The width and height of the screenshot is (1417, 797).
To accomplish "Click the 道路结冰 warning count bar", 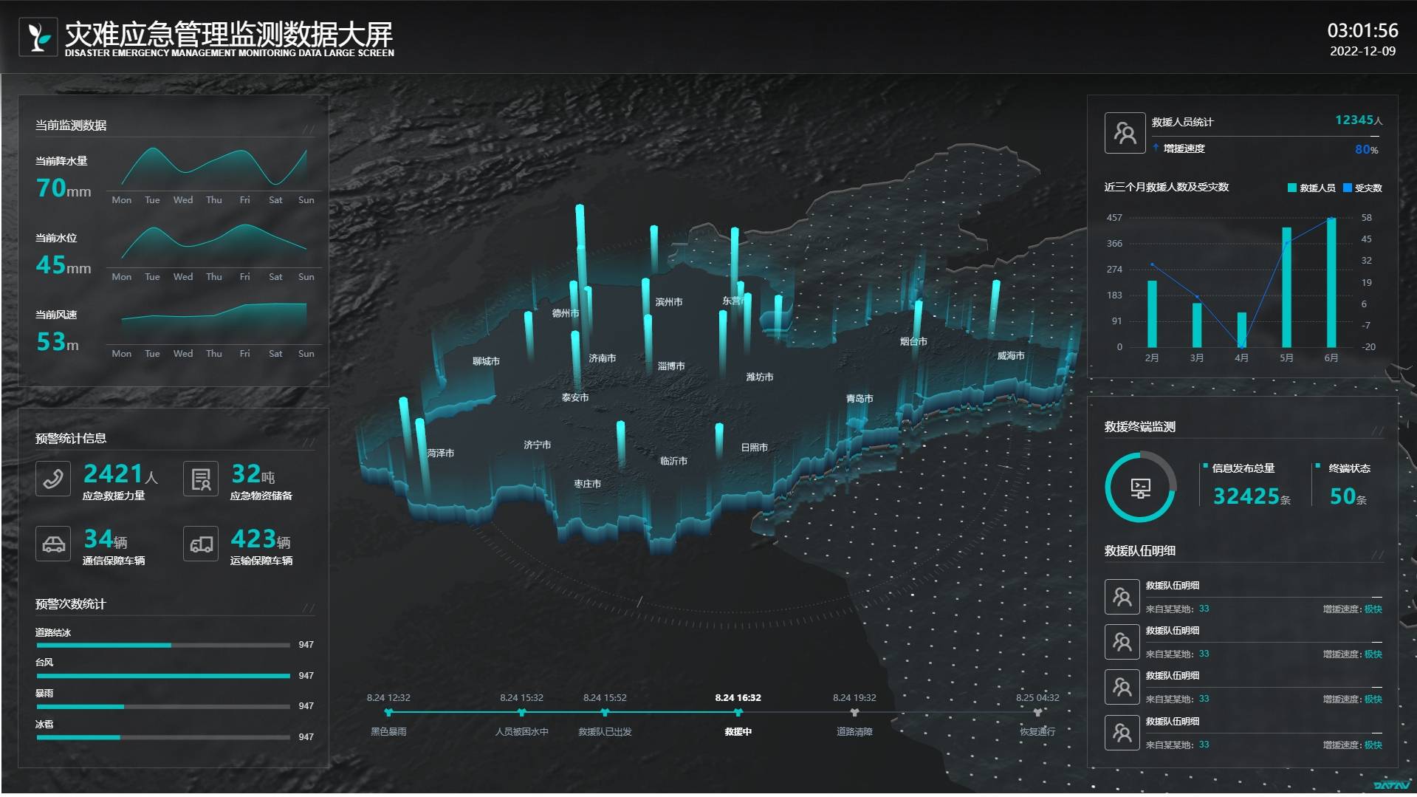I will (x=162, y=646).
